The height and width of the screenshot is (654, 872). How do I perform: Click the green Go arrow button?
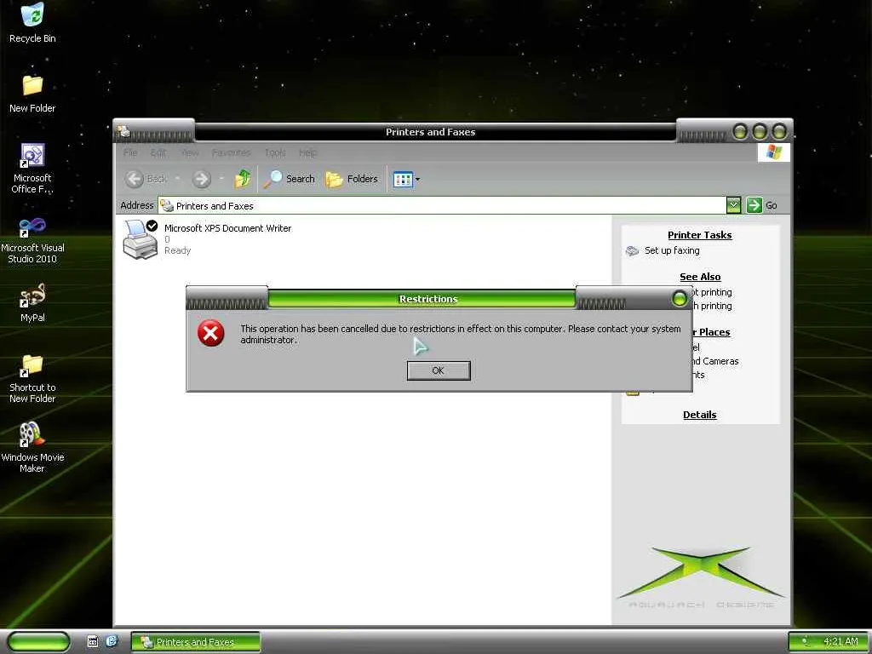point(754,205)
